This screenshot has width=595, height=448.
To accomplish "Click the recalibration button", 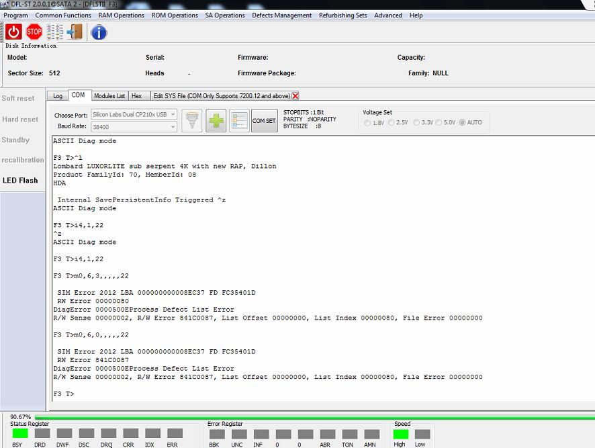I will coord(23,160).
